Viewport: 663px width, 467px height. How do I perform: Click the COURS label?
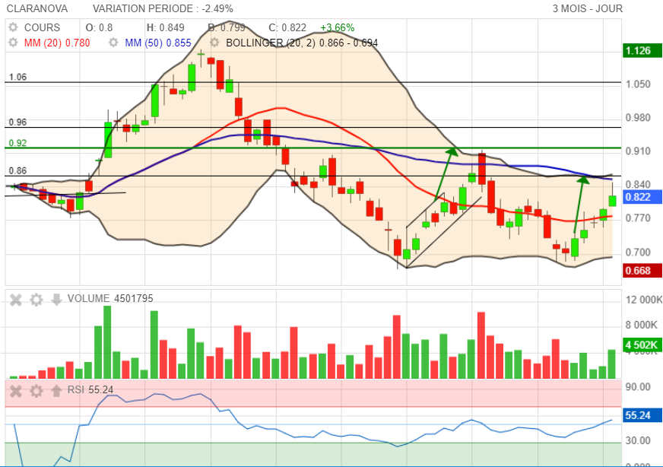click(43, 27)
